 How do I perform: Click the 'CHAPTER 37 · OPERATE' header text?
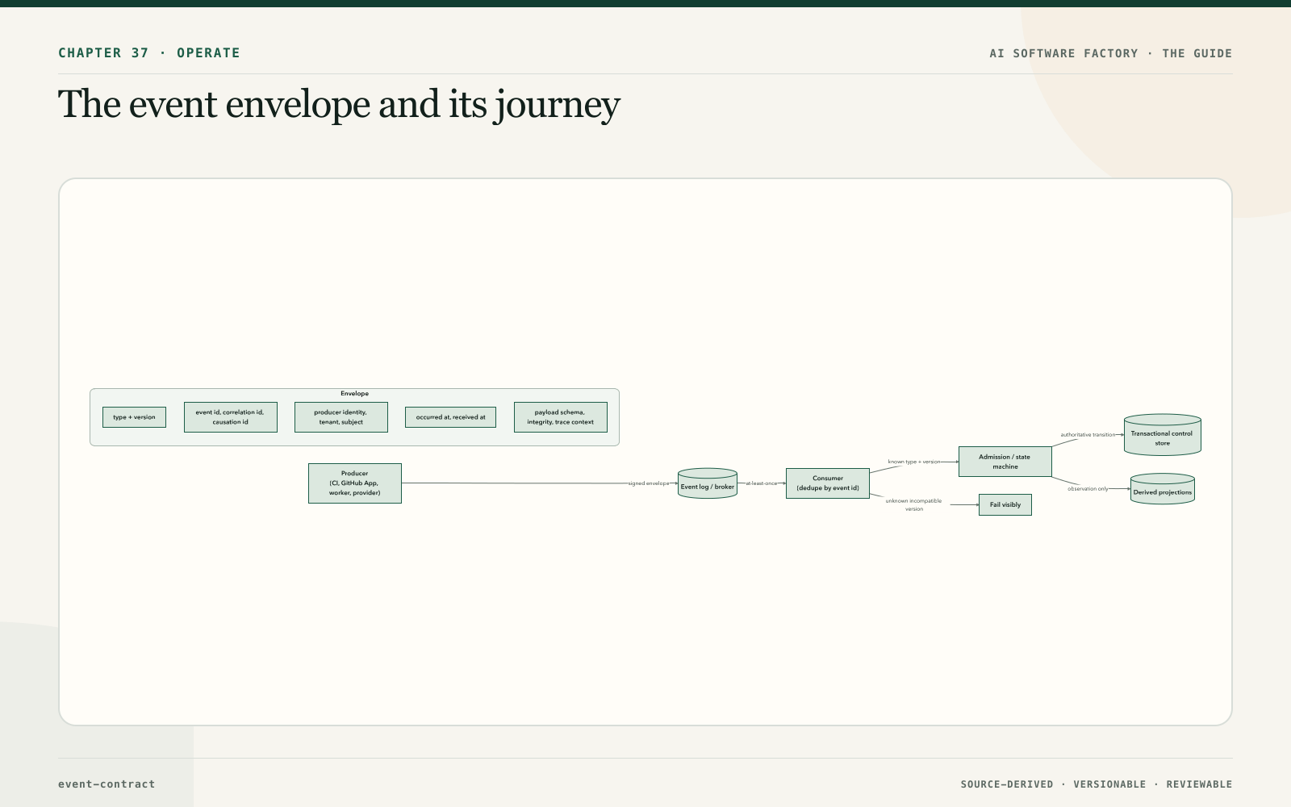149,53
